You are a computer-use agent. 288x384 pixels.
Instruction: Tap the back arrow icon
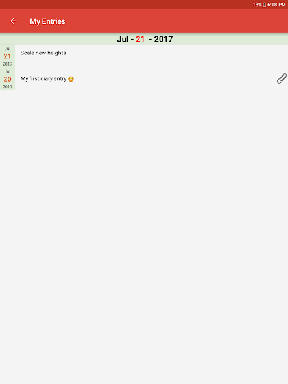[14, 21]
